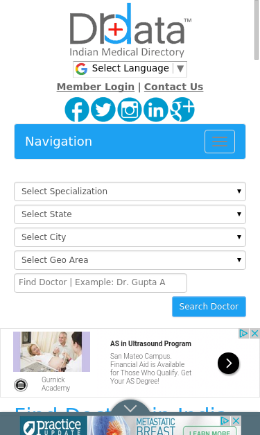Toggle the Navigation hamburger menu

pos(220,142)
